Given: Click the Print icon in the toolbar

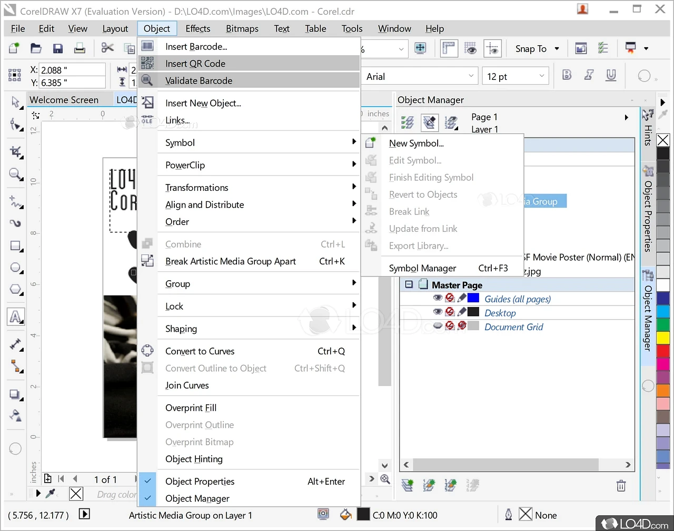Looking at the screenshot, I should [80, 49].
